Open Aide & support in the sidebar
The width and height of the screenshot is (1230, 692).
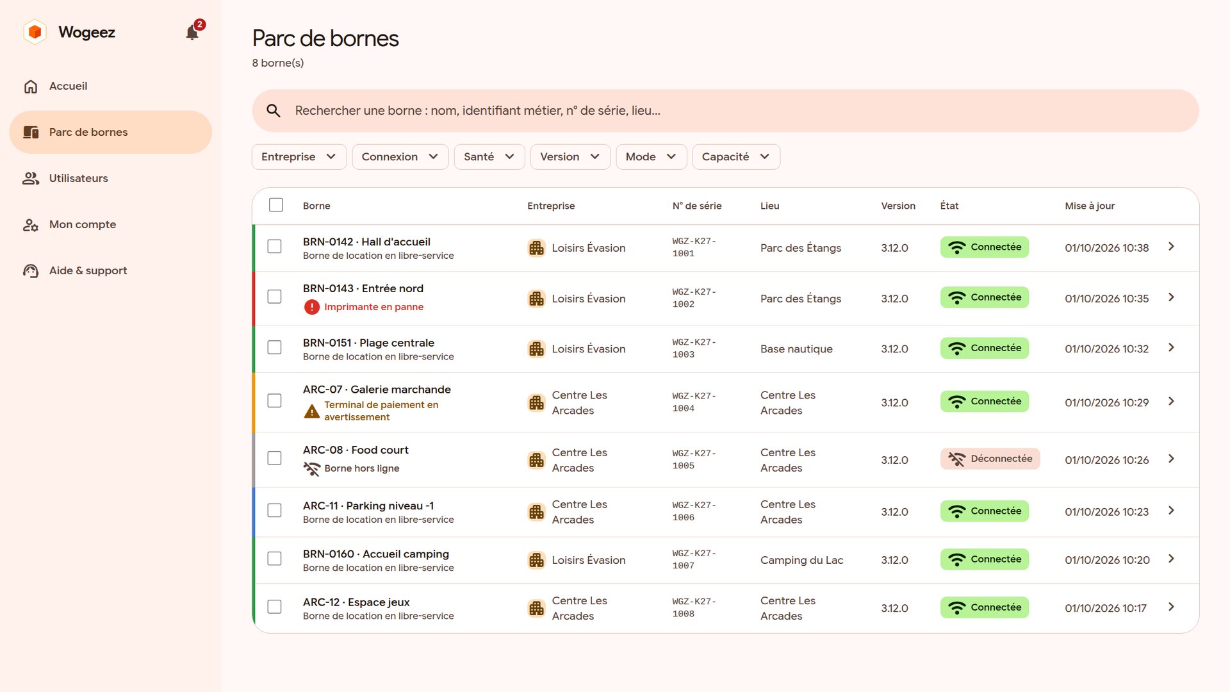111,271
